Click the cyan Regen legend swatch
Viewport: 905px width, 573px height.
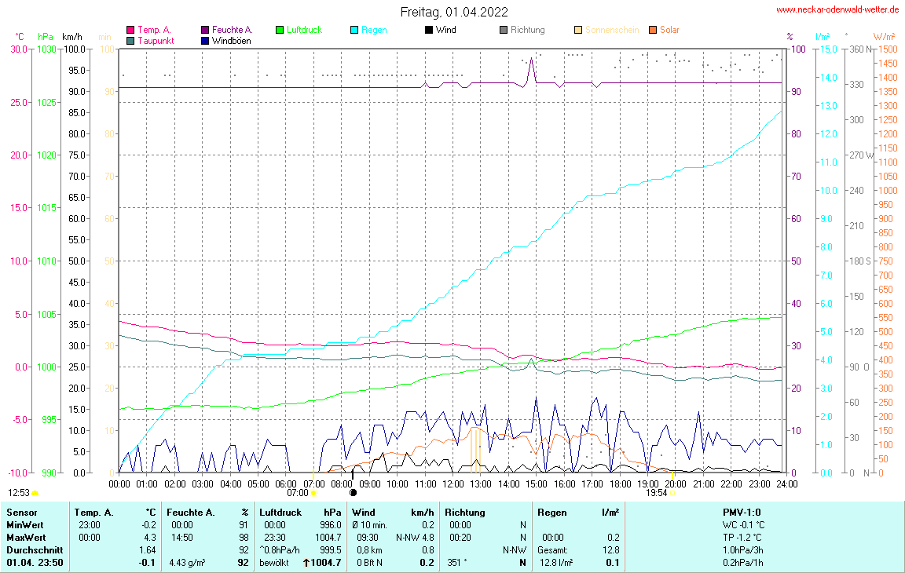pyautogui.click(x=354, y=30)
